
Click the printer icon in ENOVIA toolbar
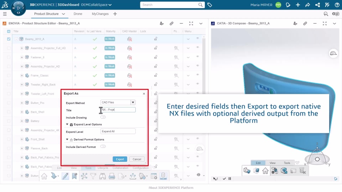[112, 176]
